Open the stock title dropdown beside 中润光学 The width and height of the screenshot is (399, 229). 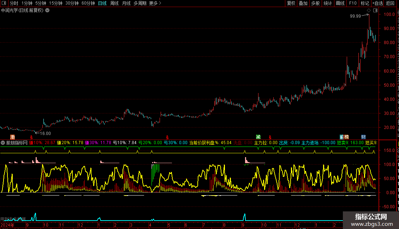click(47, 11)
